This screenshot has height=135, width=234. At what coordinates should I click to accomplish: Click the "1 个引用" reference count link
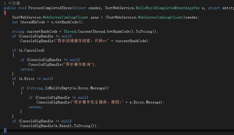[12, 3]
